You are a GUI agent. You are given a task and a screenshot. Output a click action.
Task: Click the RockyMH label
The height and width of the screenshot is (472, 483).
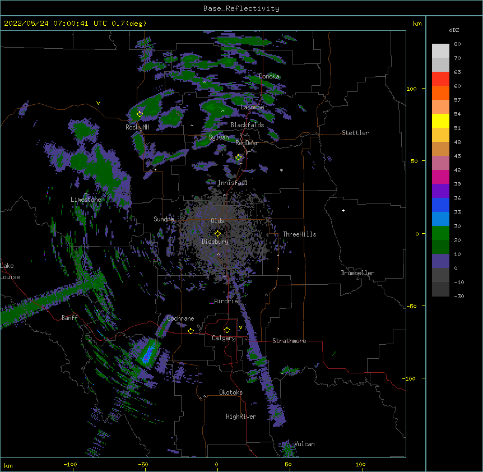137,127
